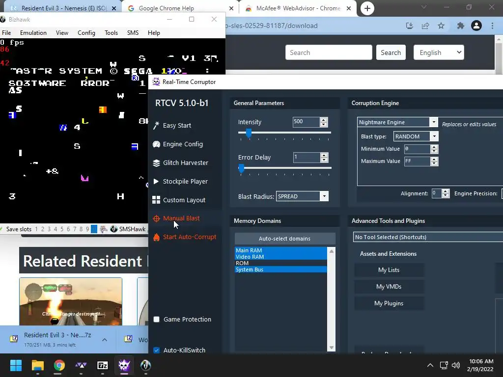Screen dimensions: 503x377
Task: Click the Stockpile Player play icon
Action: pos(156,182)
